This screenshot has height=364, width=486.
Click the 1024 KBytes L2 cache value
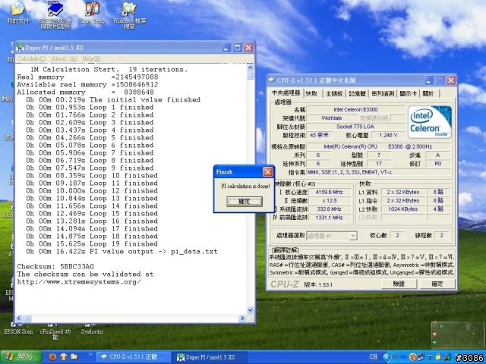coord(403,209)
